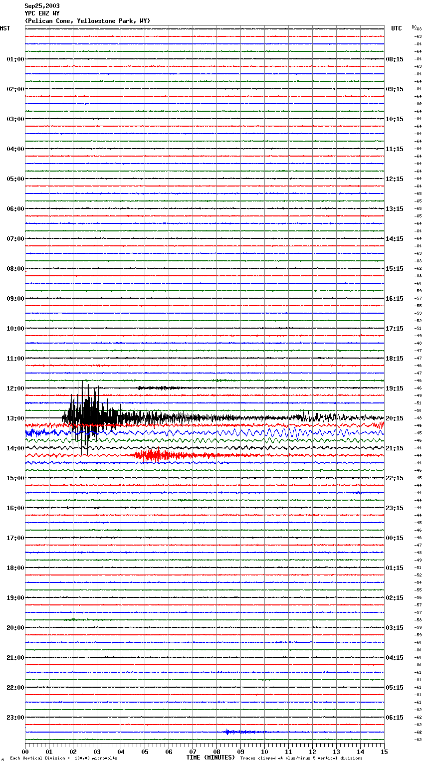
Task: Pick the 09:00 MST row label
Action: pyautogui.click(x=15, y=299)
